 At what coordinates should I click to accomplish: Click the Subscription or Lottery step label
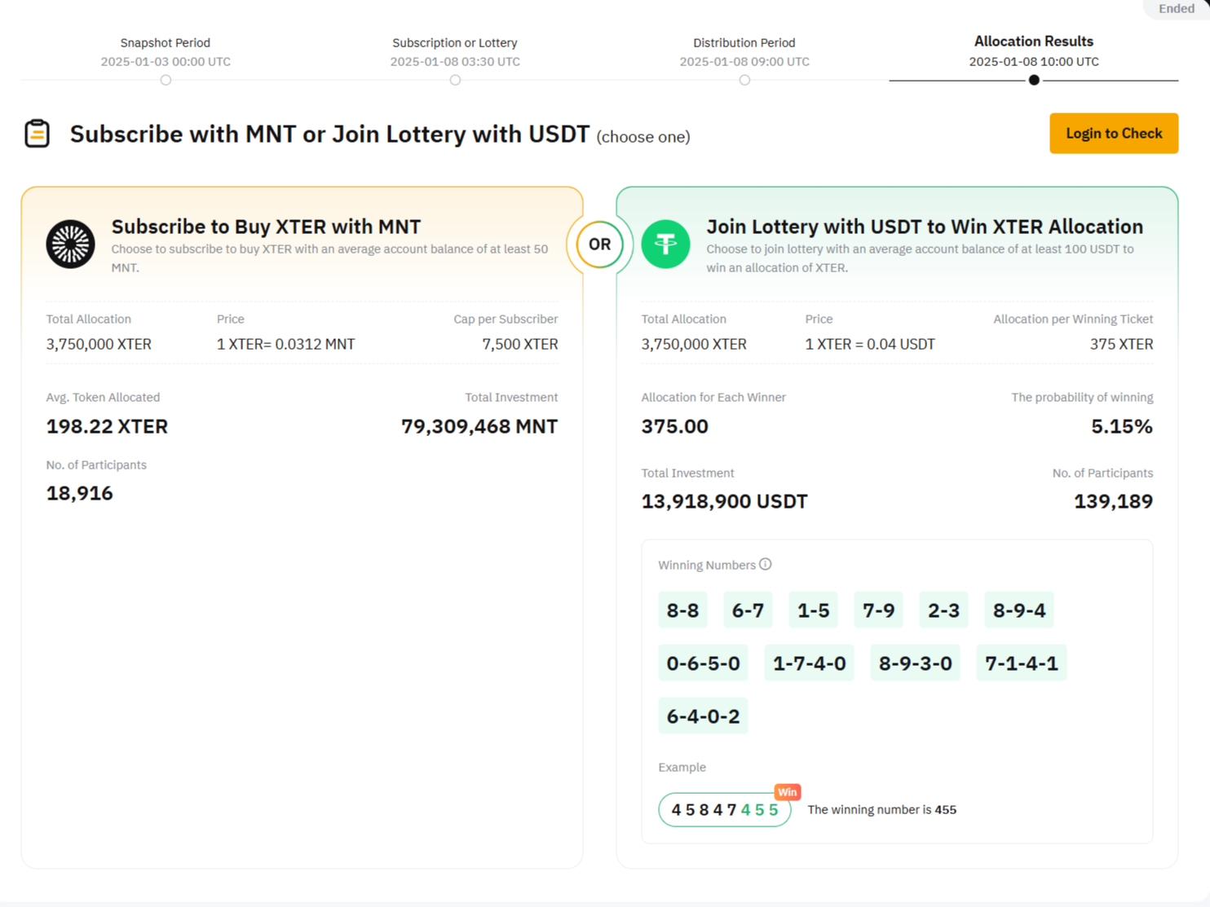pos(455,42)
